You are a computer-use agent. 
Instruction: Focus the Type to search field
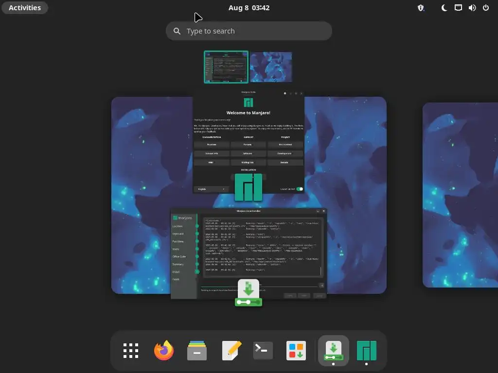[x=249, y=31]
